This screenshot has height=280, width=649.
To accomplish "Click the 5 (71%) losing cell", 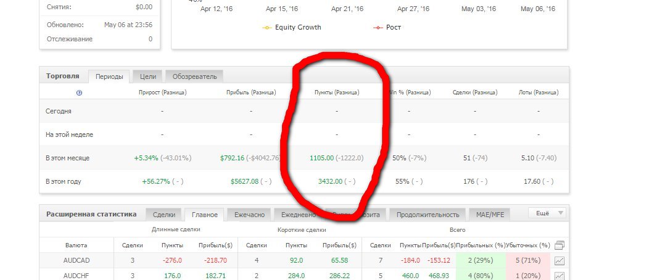I will point(528,260).
